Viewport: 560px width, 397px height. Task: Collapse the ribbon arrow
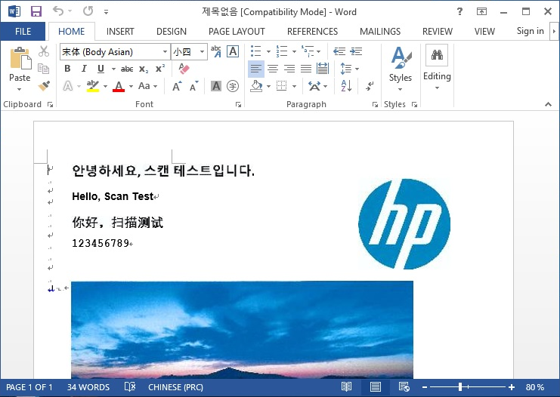tap(548, 104)
